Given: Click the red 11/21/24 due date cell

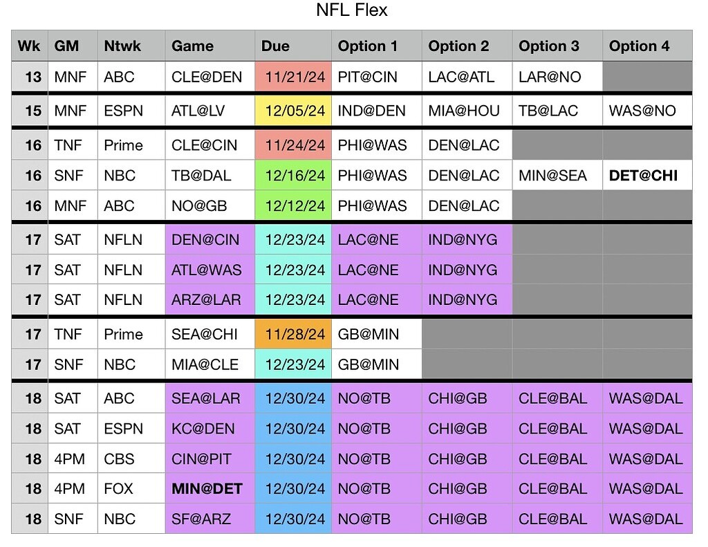Looking at the screenshot, I should pos(292,77).
